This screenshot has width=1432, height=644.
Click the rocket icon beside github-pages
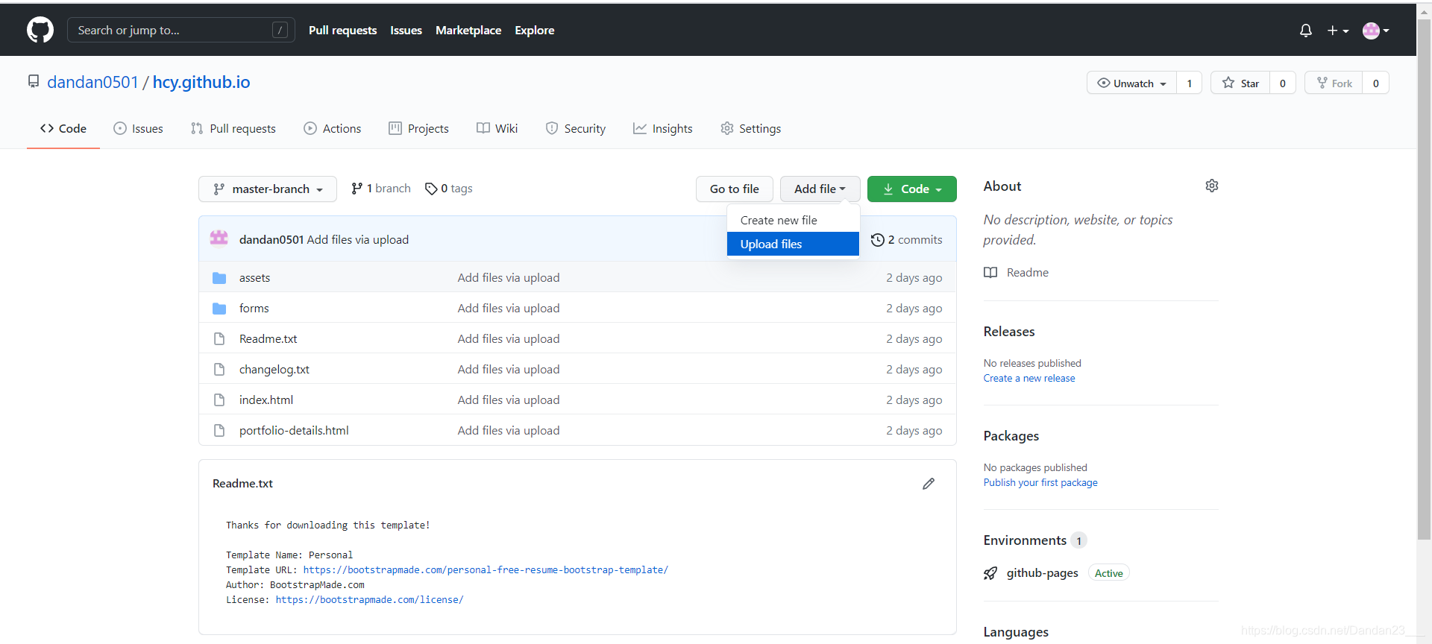pos(990,573)
